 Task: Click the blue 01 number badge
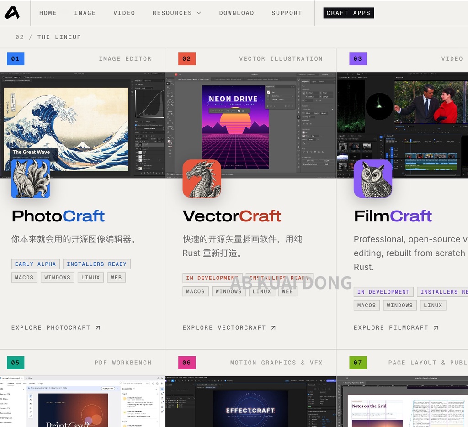click(x=16, y=59)
